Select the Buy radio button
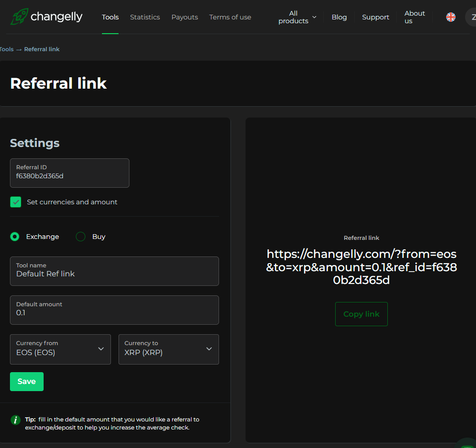 pos(81,237)
